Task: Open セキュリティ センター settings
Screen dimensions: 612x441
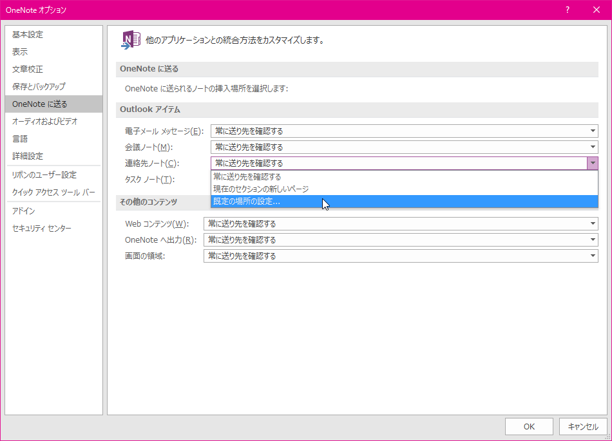Action: point(54,228)
